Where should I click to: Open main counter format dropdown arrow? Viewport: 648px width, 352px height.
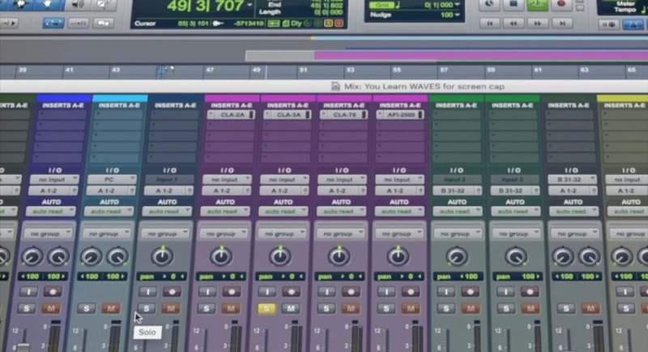coord(250,5)
